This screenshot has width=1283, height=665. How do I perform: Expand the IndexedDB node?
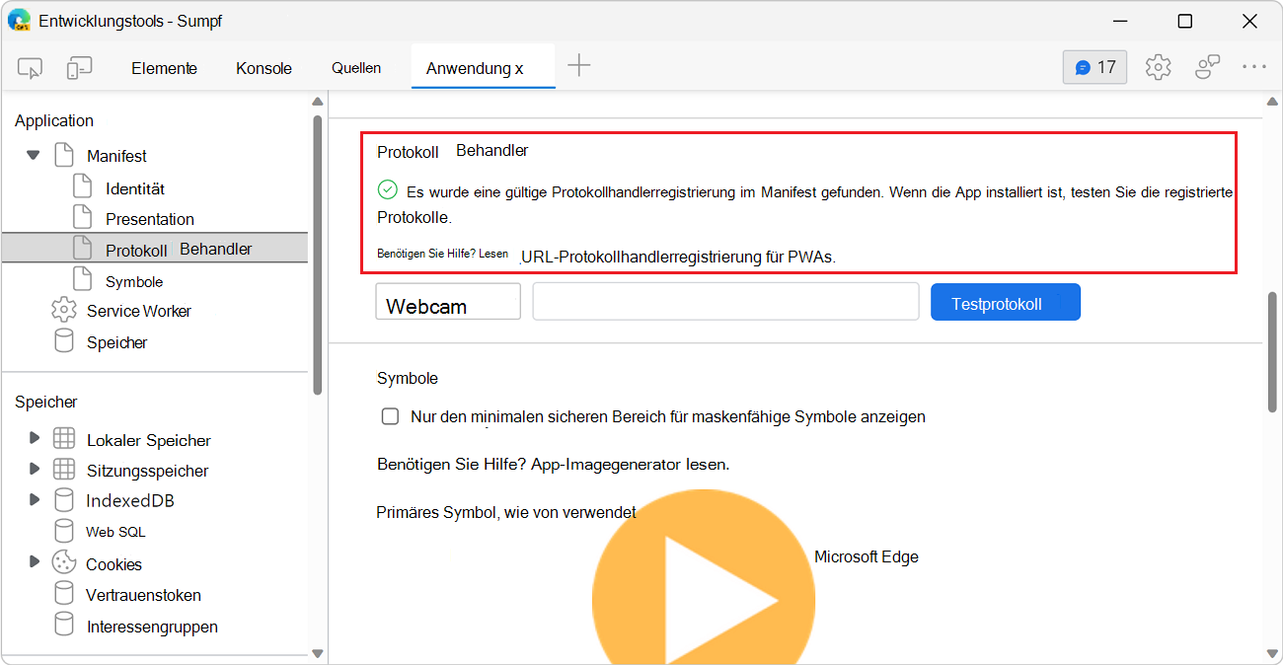pyautogui.click(x=35, y=499)
